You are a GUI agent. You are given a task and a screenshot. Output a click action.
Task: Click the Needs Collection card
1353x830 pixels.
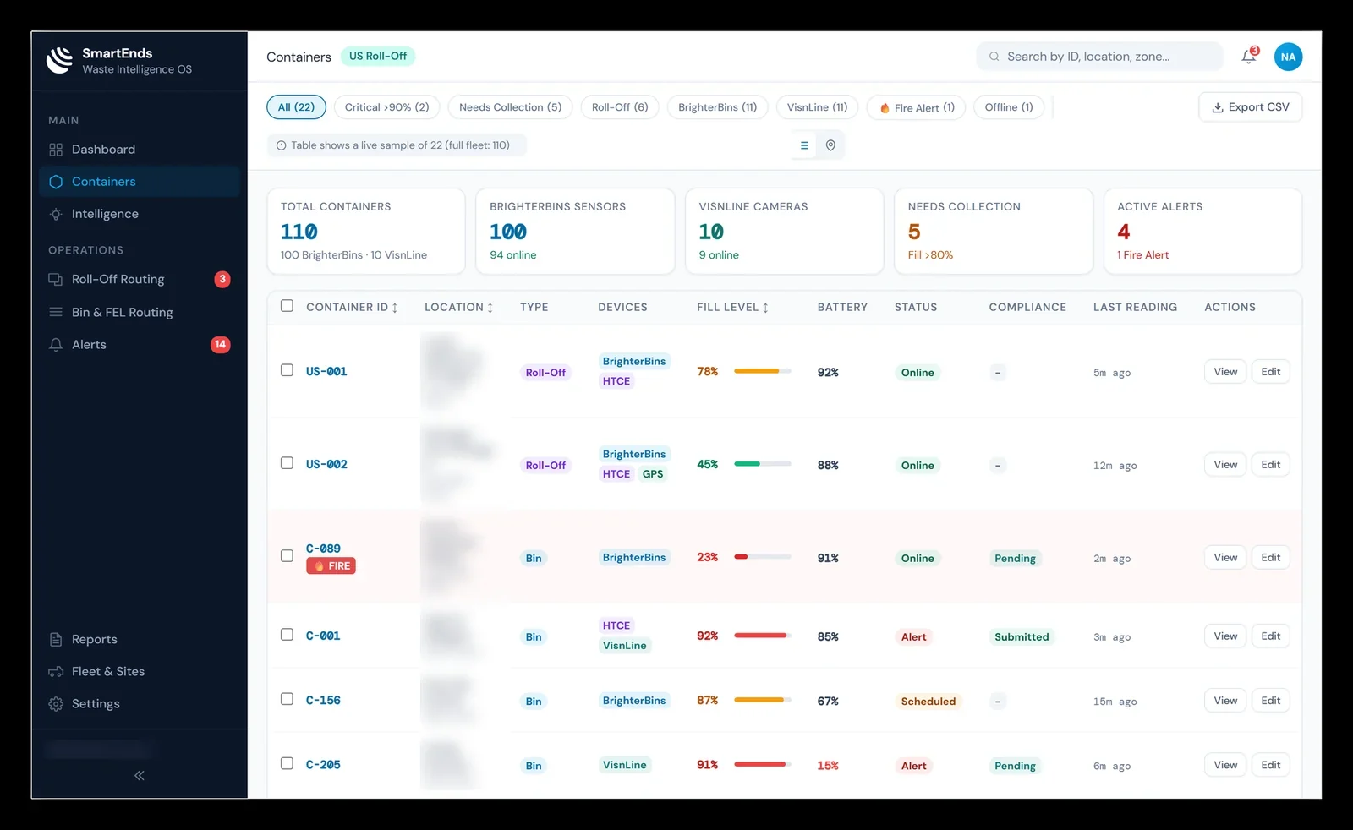(994, 231)
